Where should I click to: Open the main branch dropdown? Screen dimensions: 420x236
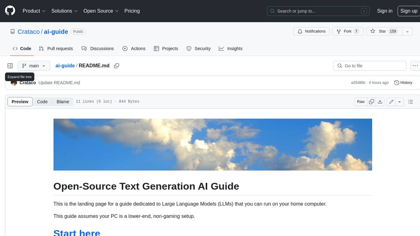(x=34, y=66)
